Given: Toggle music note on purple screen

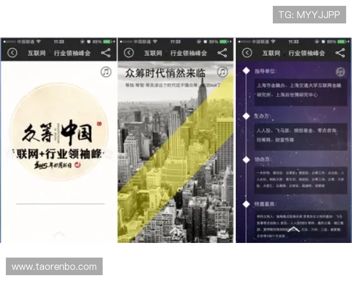Looking at the screenshot, I should coord(340,72).
